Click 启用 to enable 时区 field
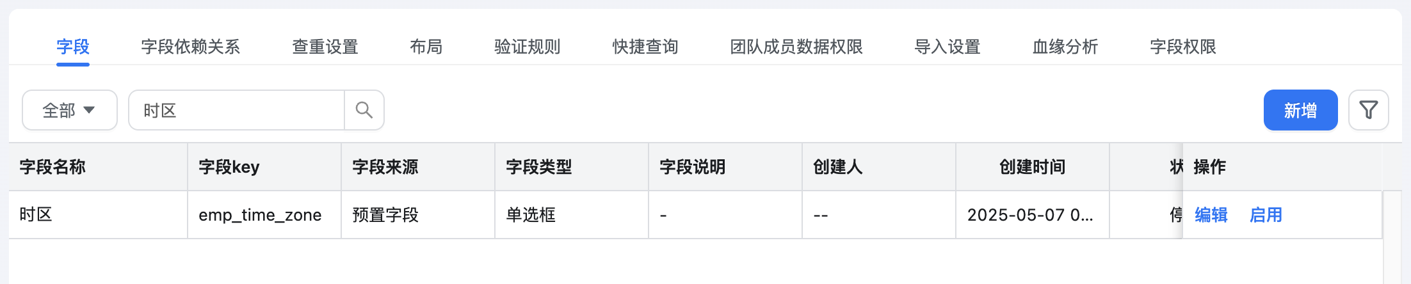This screenshot has width=1411, height=284. (x=1266, y=215)
